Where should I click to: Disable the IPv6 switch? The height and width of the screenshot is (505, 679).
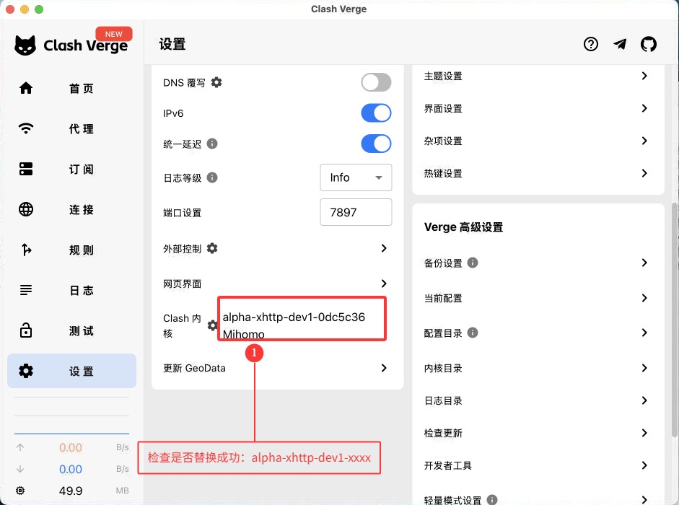(377, 113)
